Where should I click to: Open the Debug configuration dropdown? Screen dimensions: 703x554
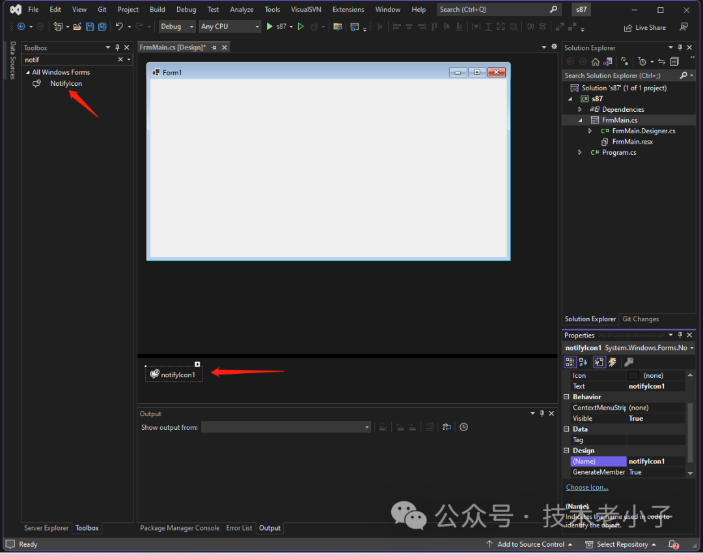[x=177, y=27]
